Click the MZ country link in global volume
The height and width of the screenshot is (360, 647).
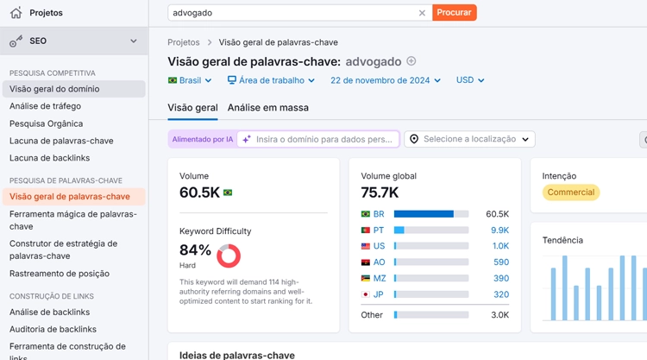(x=380, y=278)
